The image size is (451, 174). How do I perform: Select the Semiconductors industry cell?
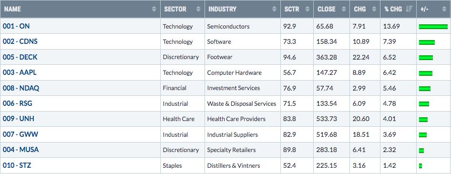(x=228, y=27)
